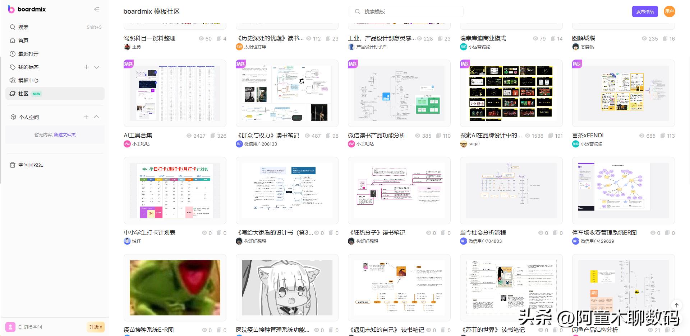
Task: Click the 发布作品 publish button
Action: (645, 11)
